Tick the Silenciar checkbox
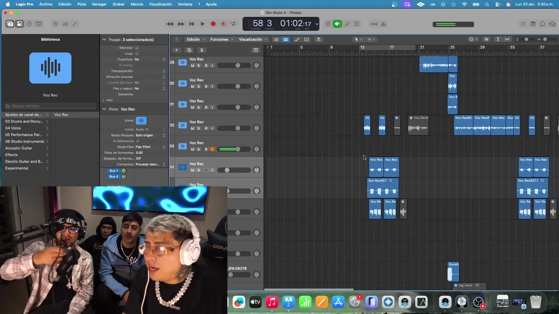Screen dimensions: 559x314 (x=137, y=48)
